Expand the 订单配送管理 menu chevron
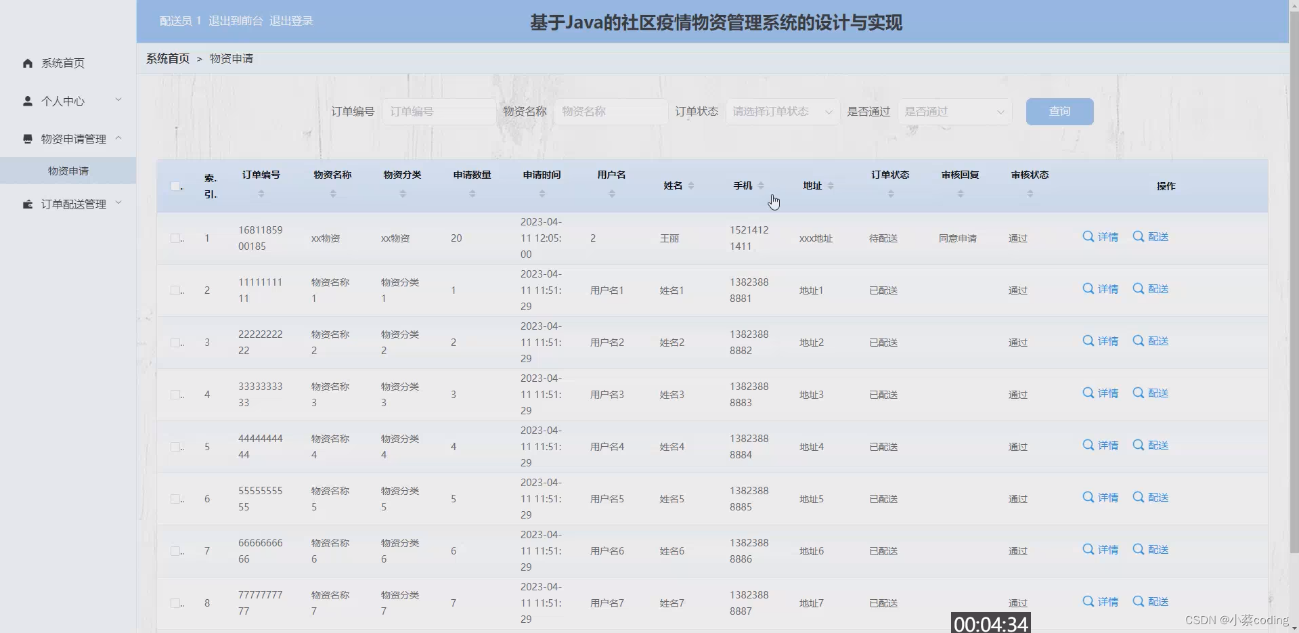Image resolution: width=1299 pixels, height=633 pixels. click(118, 203)
